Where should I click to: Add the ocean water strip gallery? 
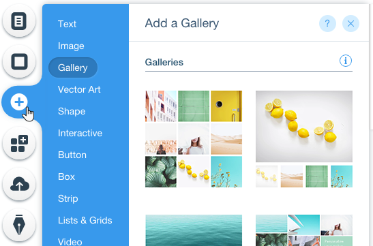pos(194,230)
